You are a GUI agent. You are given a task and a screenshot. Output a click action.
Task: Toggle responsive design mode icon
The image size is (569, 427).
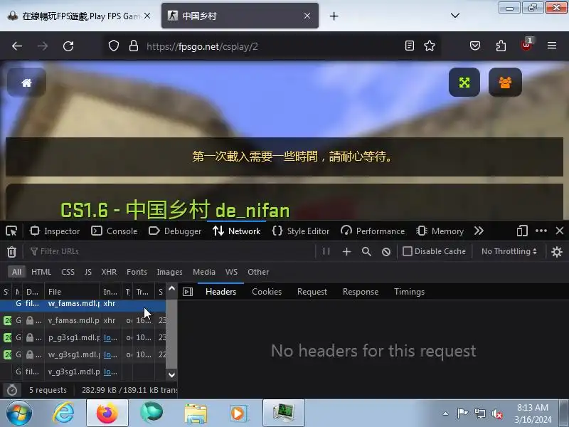pyautogui.click(x=522, y=231)
